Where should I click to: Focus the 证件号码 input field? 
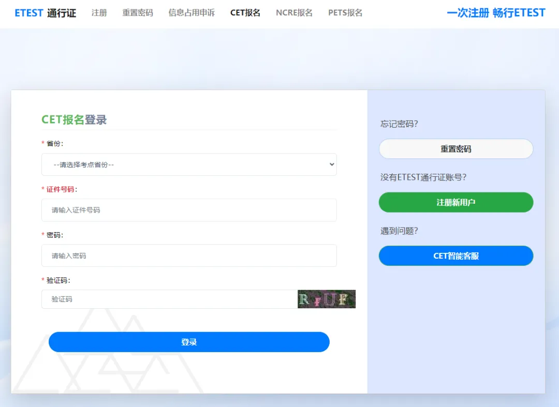coord(189,210)
